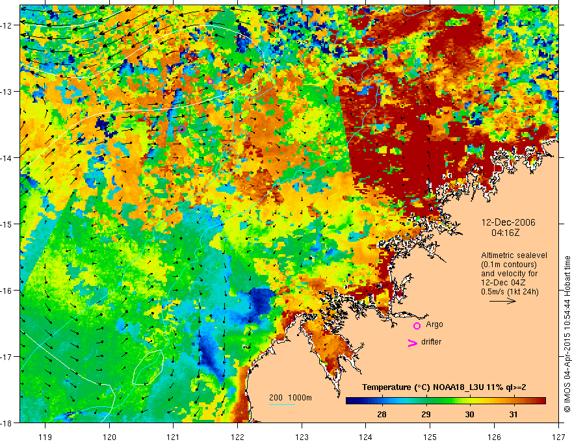Select the northern Argo float circle on map
572x442 pixels.
[x=210, y=81]
